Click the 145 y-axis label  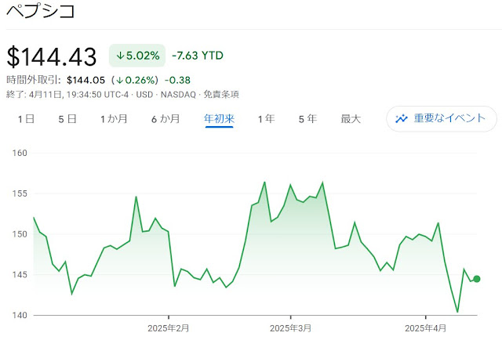point(20,275)
